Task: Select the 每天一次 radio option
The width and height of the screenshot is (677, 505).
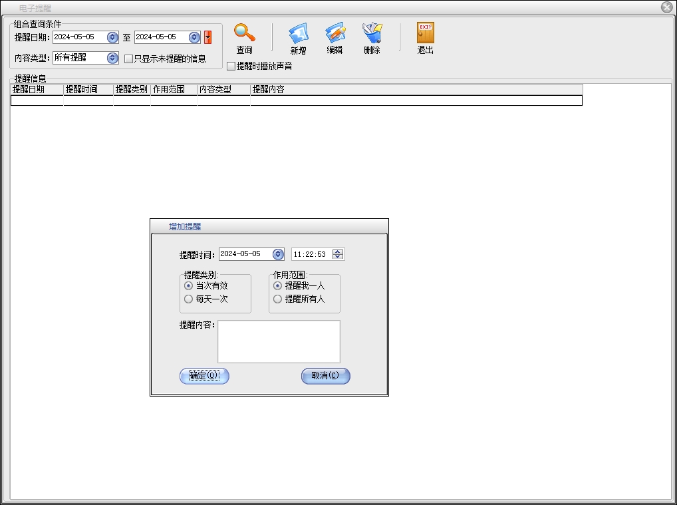Action: (x=188, y=299)
